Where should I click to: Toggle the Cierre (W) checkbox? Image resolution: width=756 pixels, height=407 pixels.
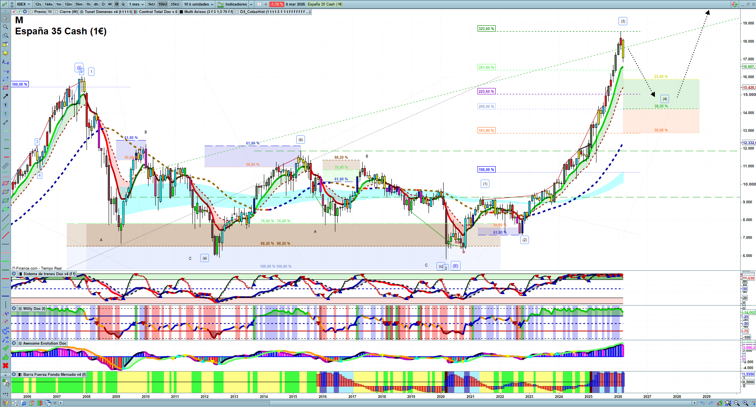[x=56, y=12]
